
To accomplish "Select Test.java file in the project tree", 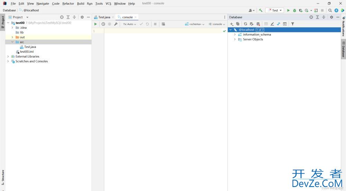I will click(30, 47).
